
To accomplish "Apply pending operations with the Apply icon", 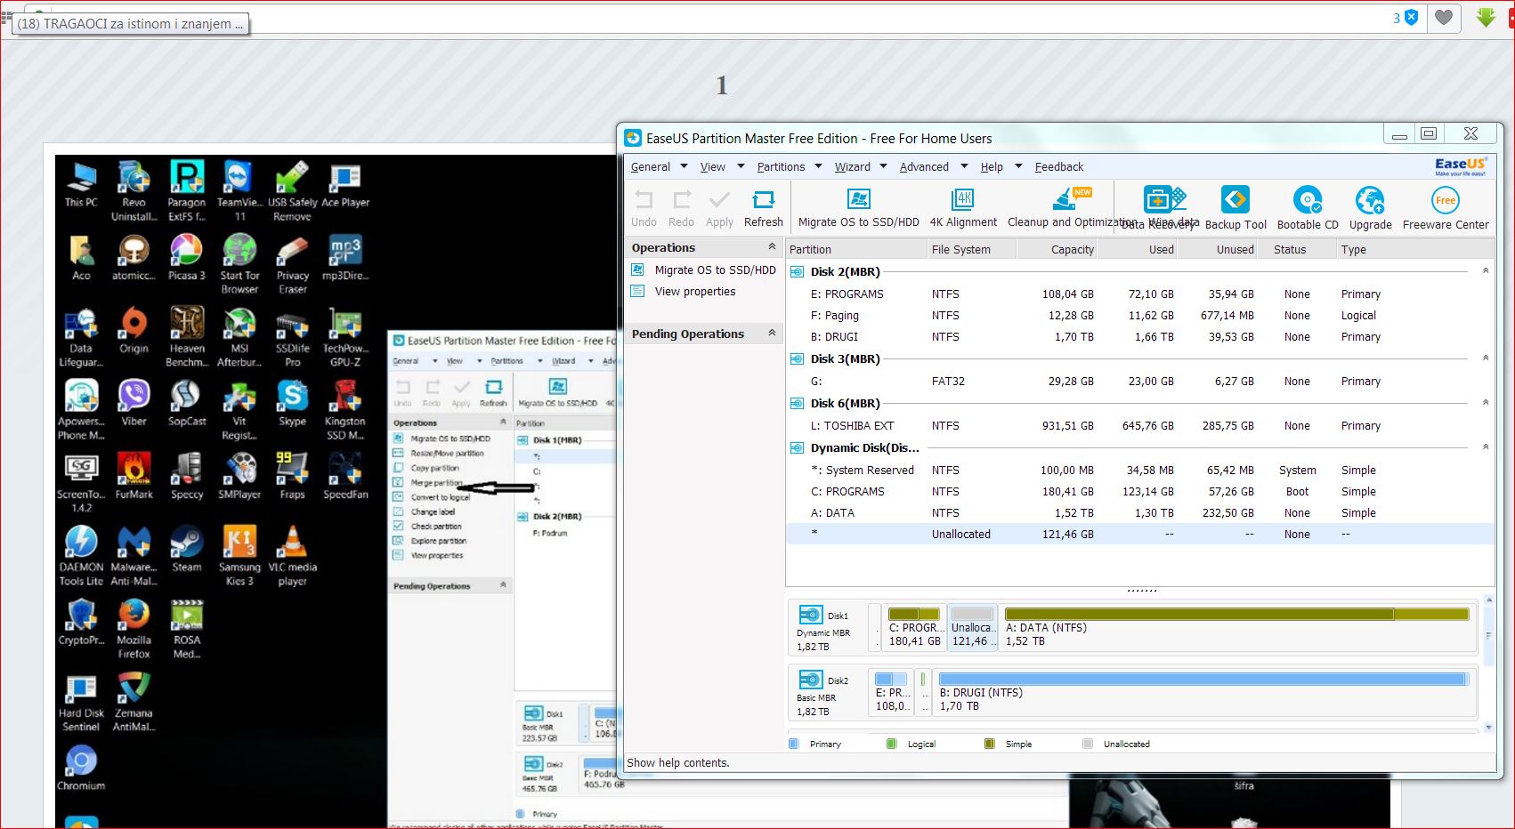I will click(719, 200).
